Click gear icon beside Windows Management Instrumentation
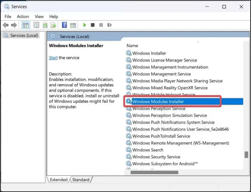The width and height of the screenshot is (251, 192). (x=129, y=67)
